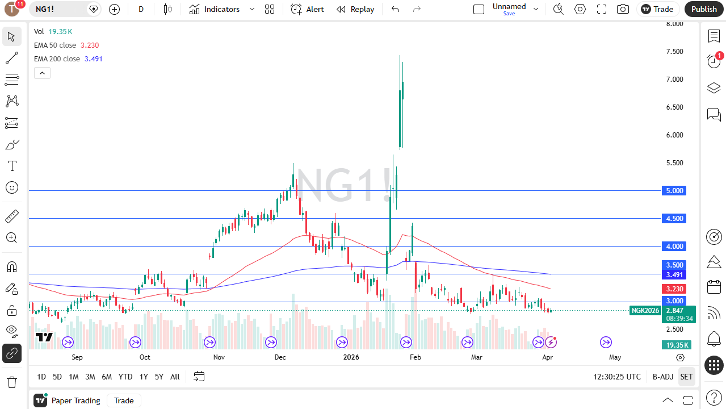
Task: Open the quick search icon
Action: click(559, 9)
